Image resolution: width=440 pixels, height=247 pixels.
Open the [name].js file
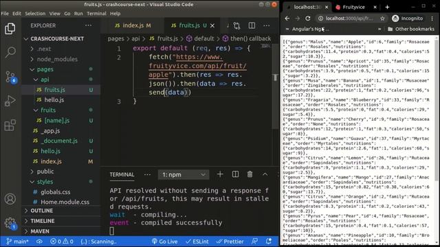(x=61, y=121)
